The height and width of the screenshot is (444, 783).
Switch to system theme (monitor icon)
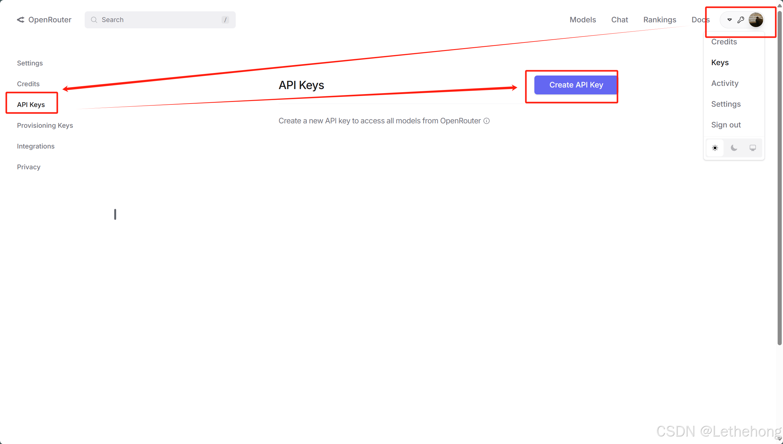pos(753,148)
